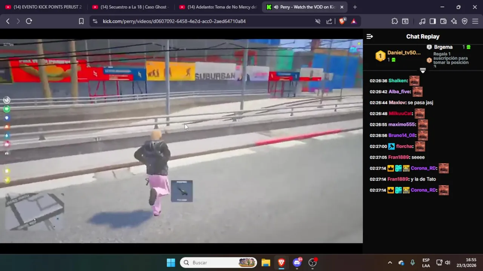Open the Windows Start menu
The width and height of the screenshot is (483, 271).
coord(171,262)
